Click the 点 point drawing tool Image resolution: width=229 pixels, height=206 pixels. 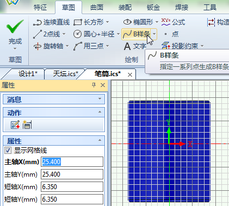pyautogui.click(x=171, y=34)
